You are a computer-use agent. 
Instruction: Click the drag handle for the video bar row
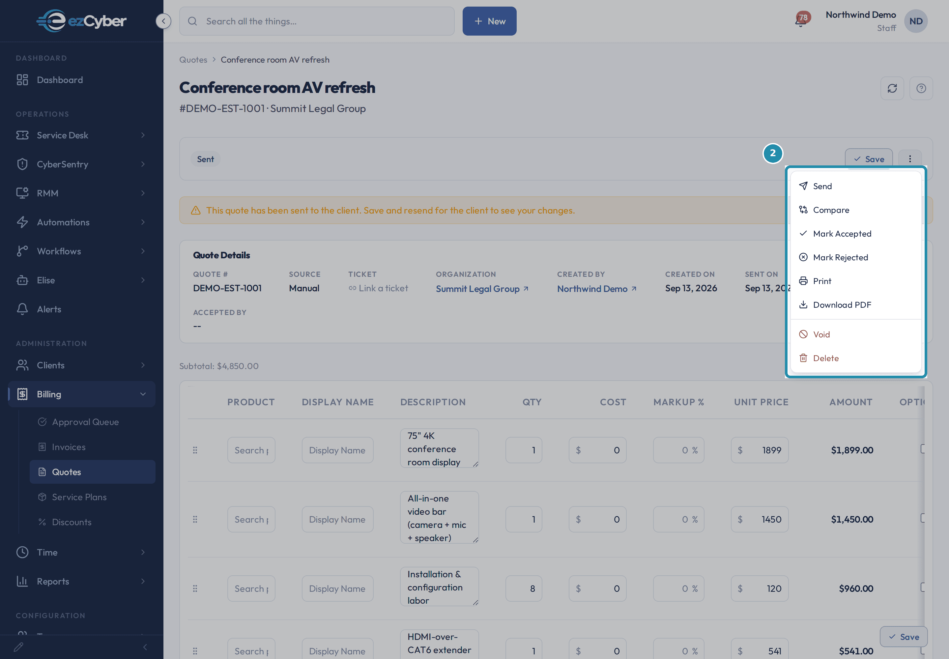coord(195,519)
